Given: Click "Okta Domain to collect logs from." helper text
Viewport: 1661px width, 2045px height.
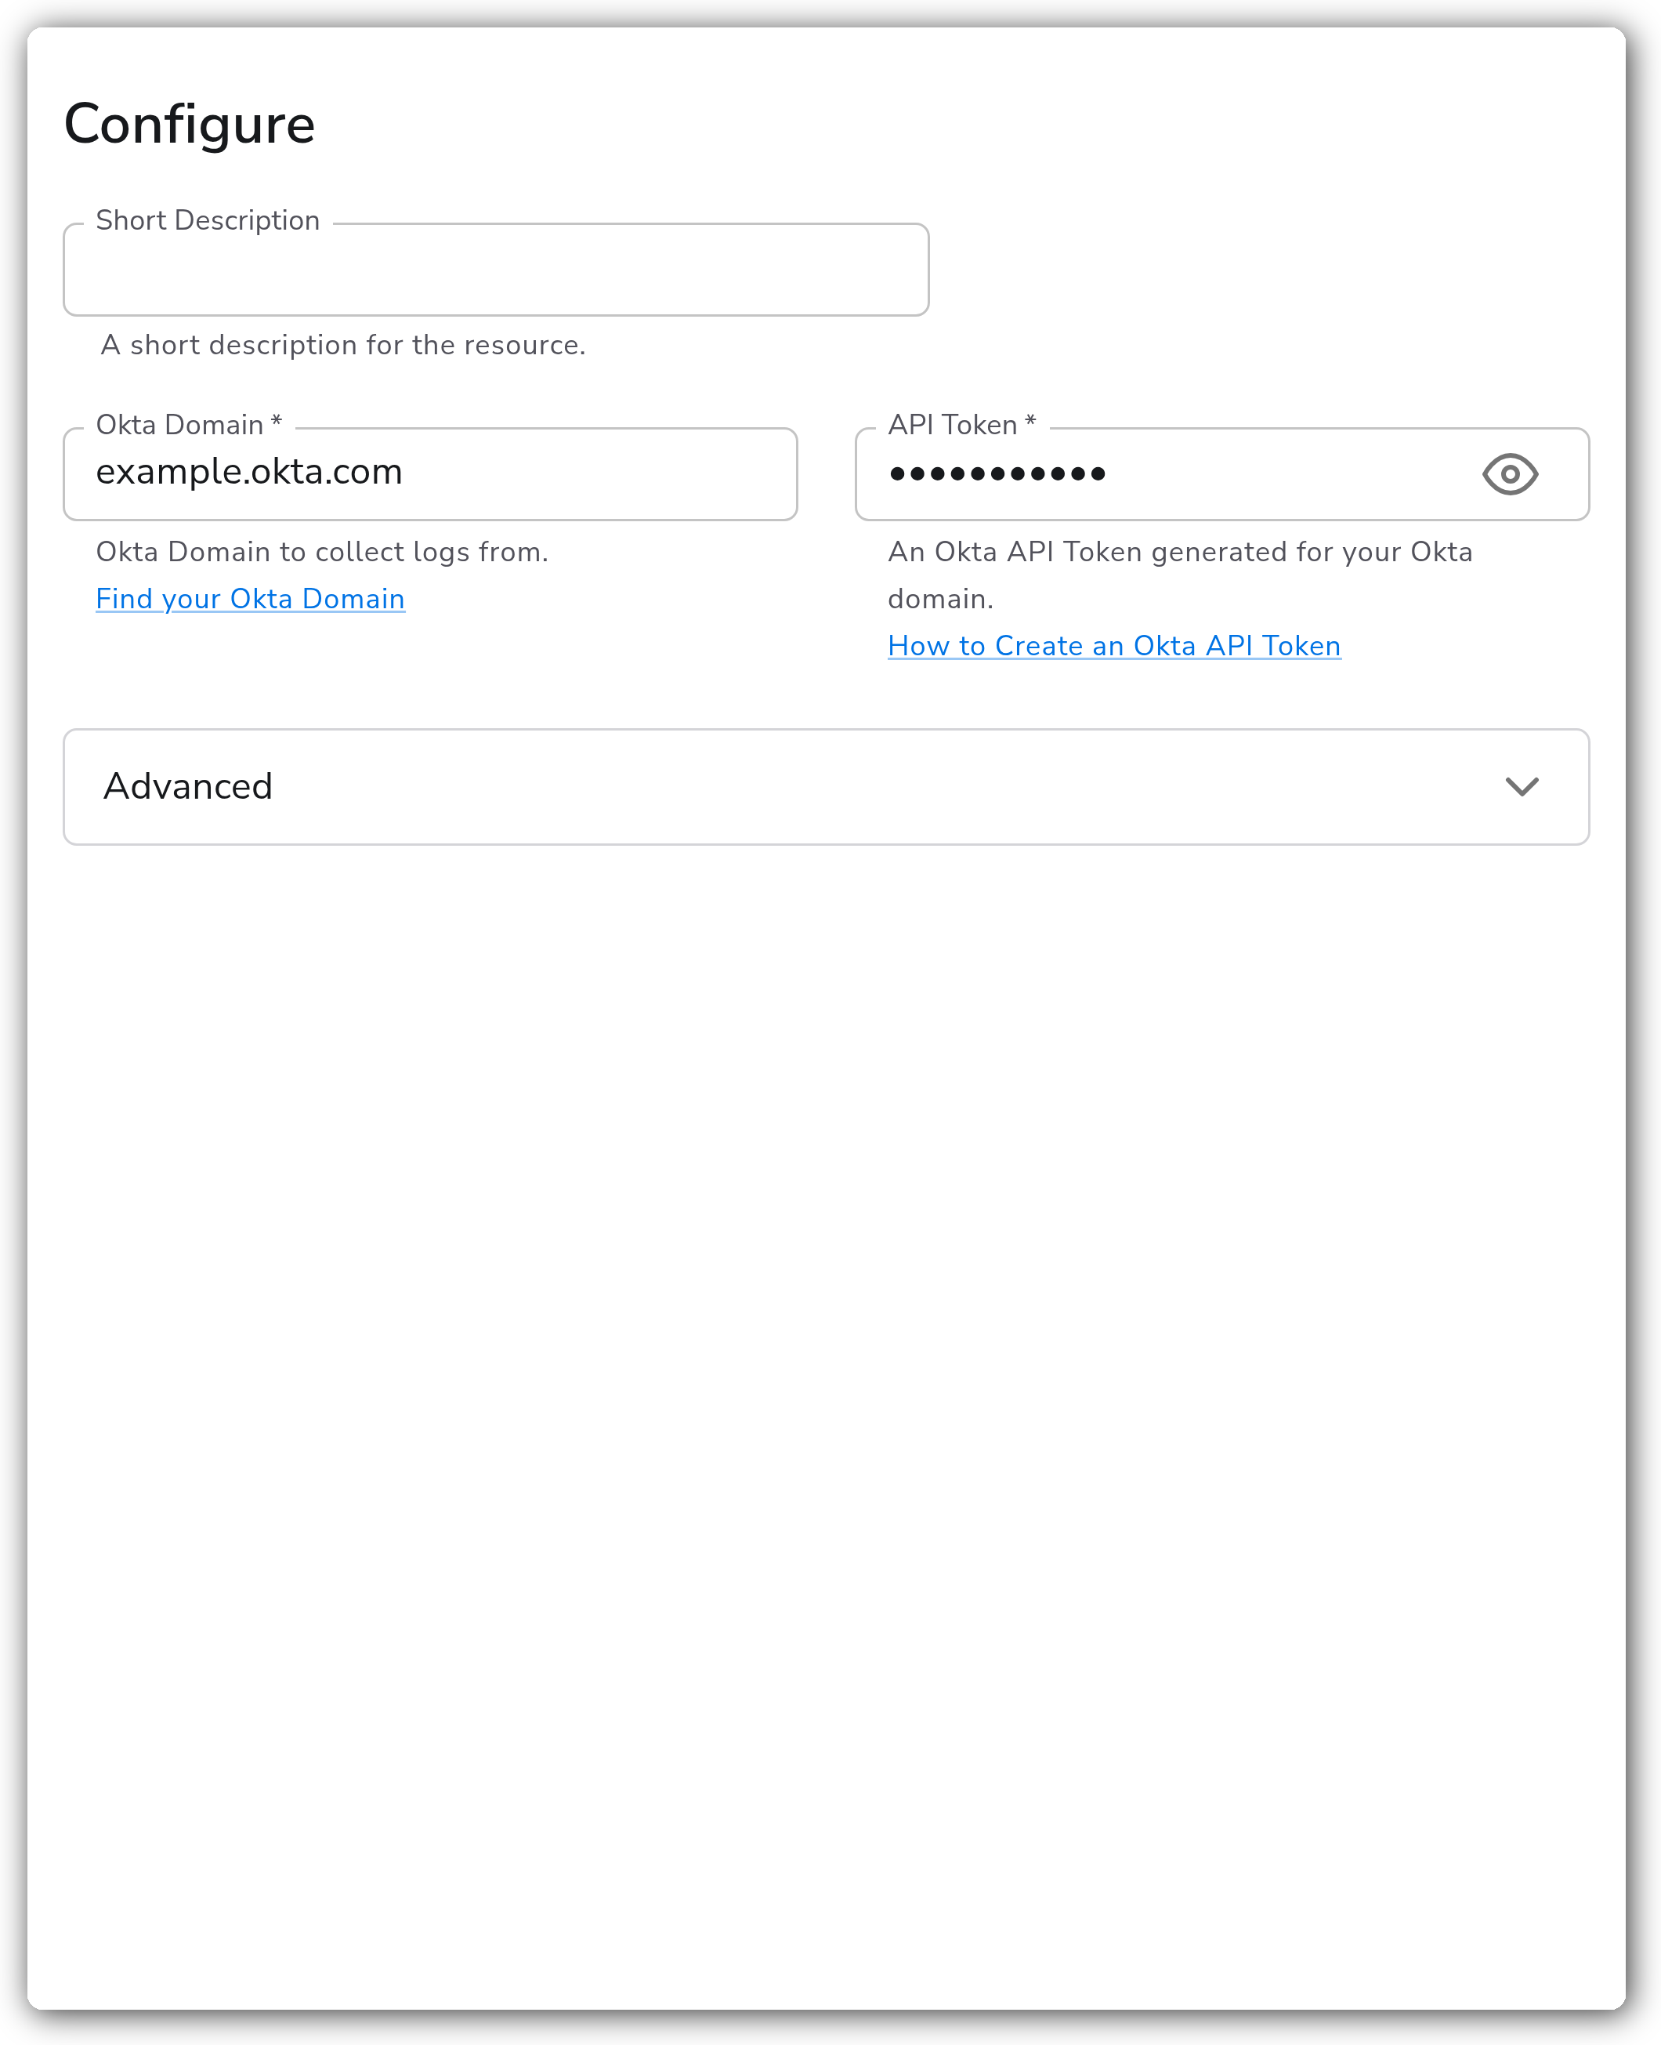Looking at the screenshot, I should pos(323,552).
